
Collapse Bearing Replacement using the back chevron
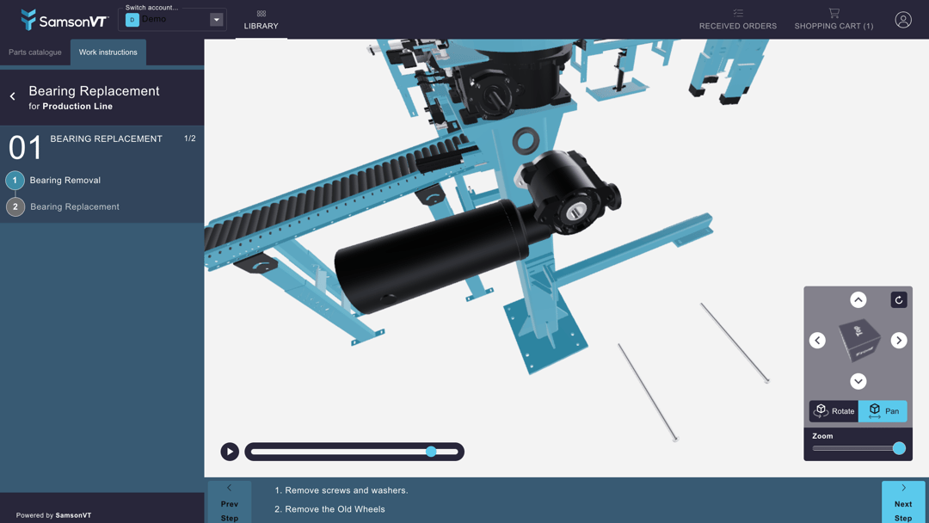pos(10,96)
